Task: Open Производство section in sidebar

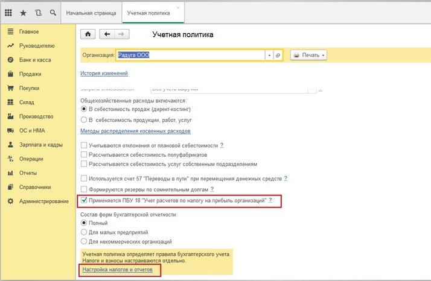Action: coord(36,116)
